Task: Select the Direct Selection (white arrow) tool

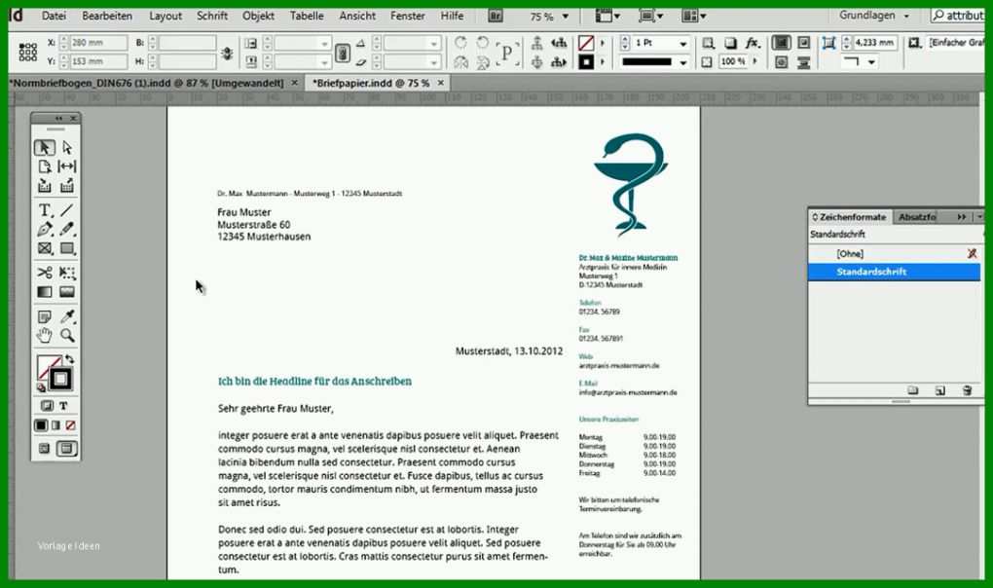Action: pos(67,147)
